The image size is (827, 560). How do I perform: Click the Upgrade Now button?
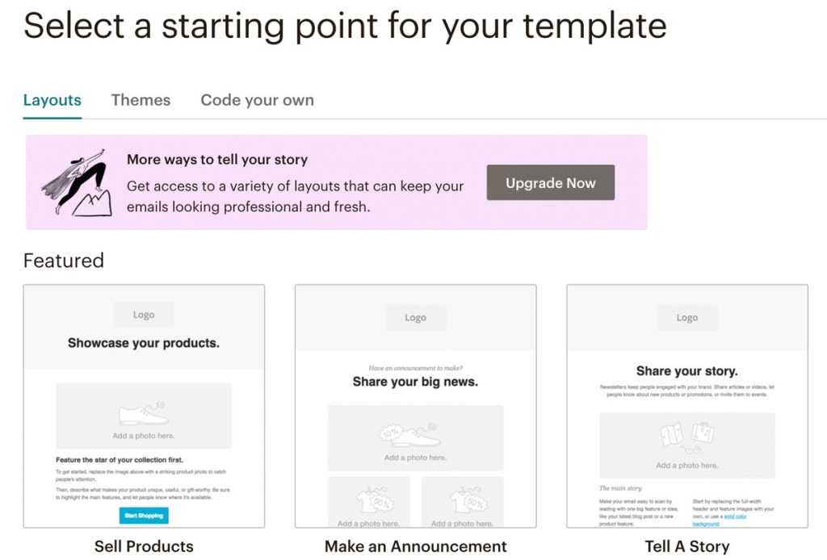[x=551, y=182]
